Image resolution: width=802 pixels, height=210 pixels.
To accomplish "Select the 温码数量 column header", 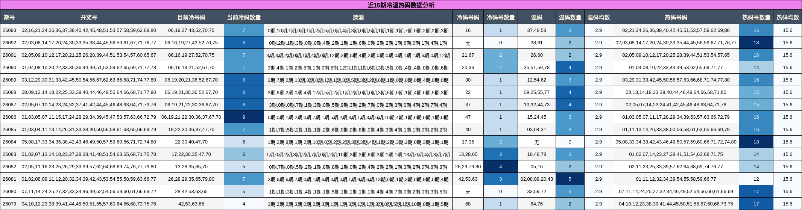I will [570, 17].
